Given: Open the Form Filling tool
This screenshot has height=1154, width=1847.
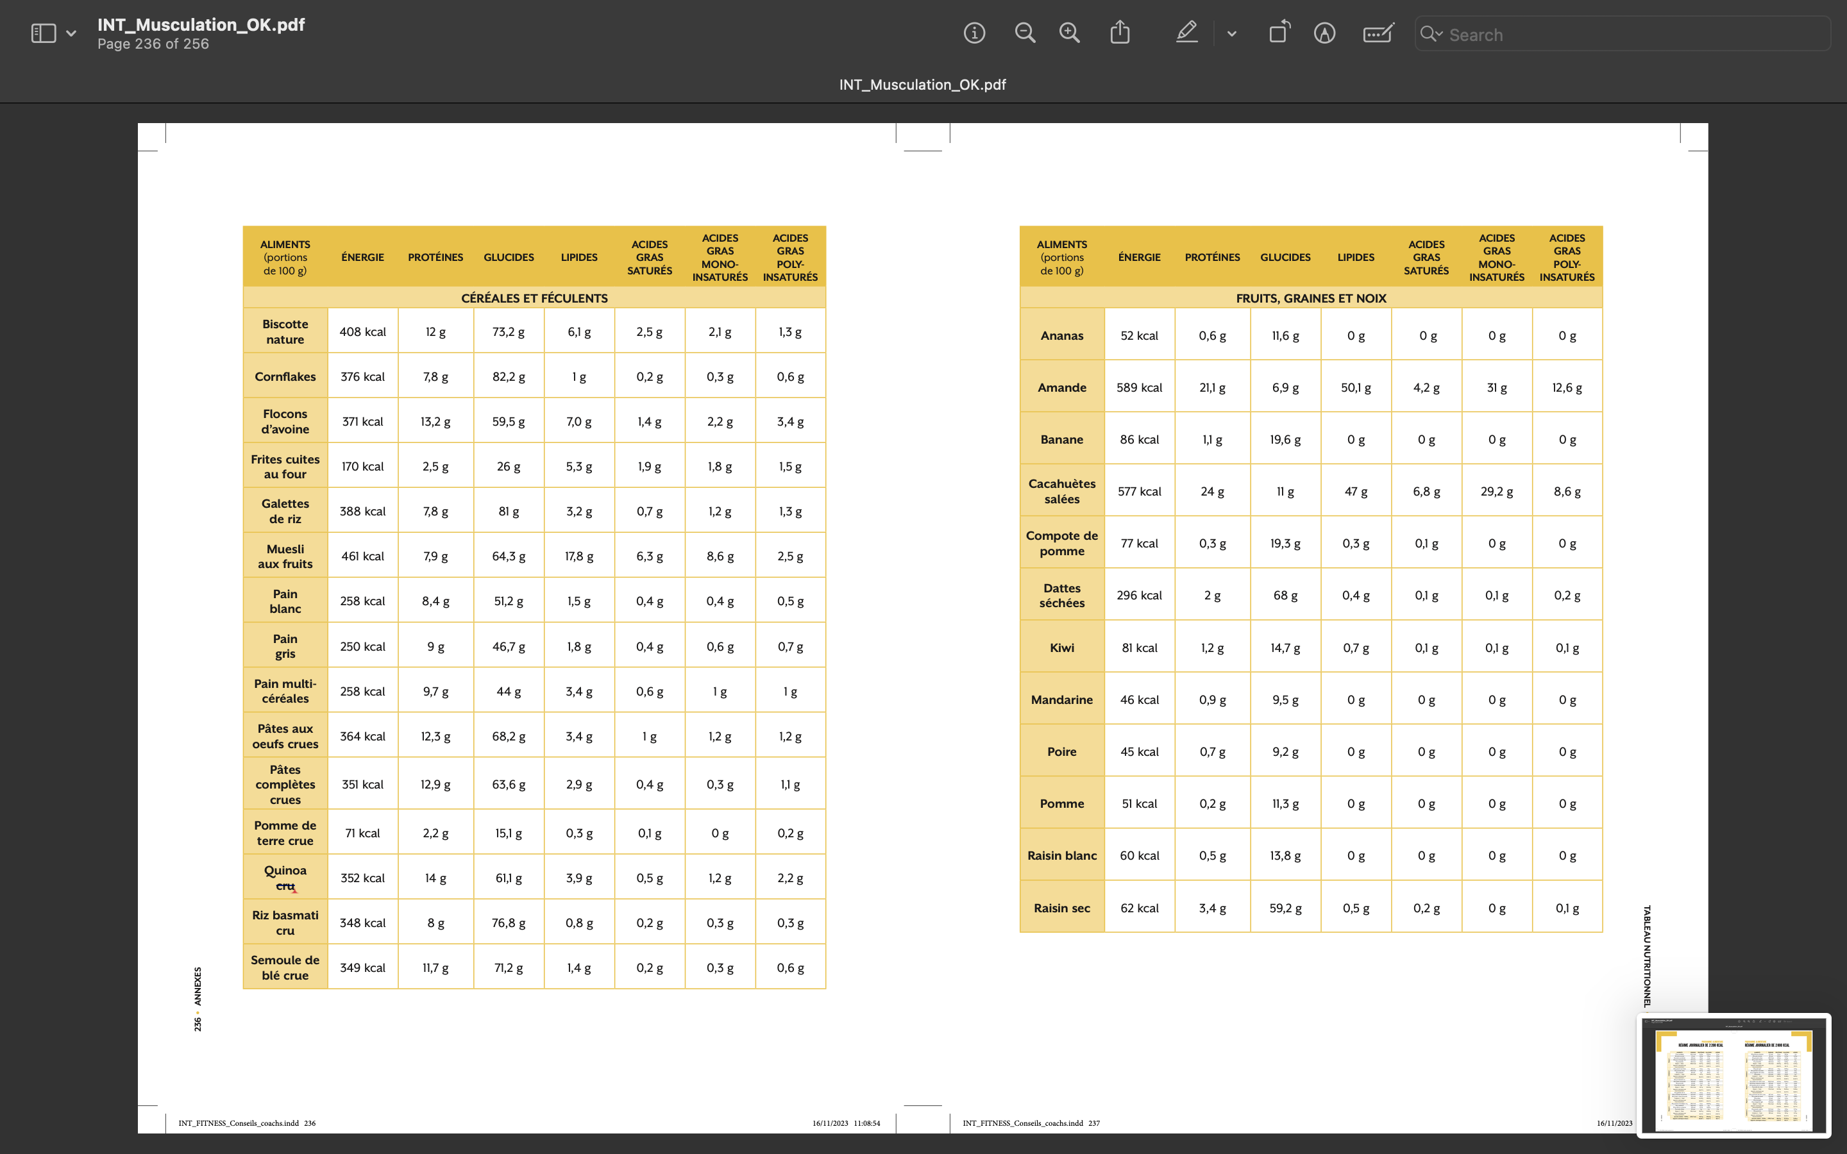Looking at the screenshot, I should [1378, 33].
